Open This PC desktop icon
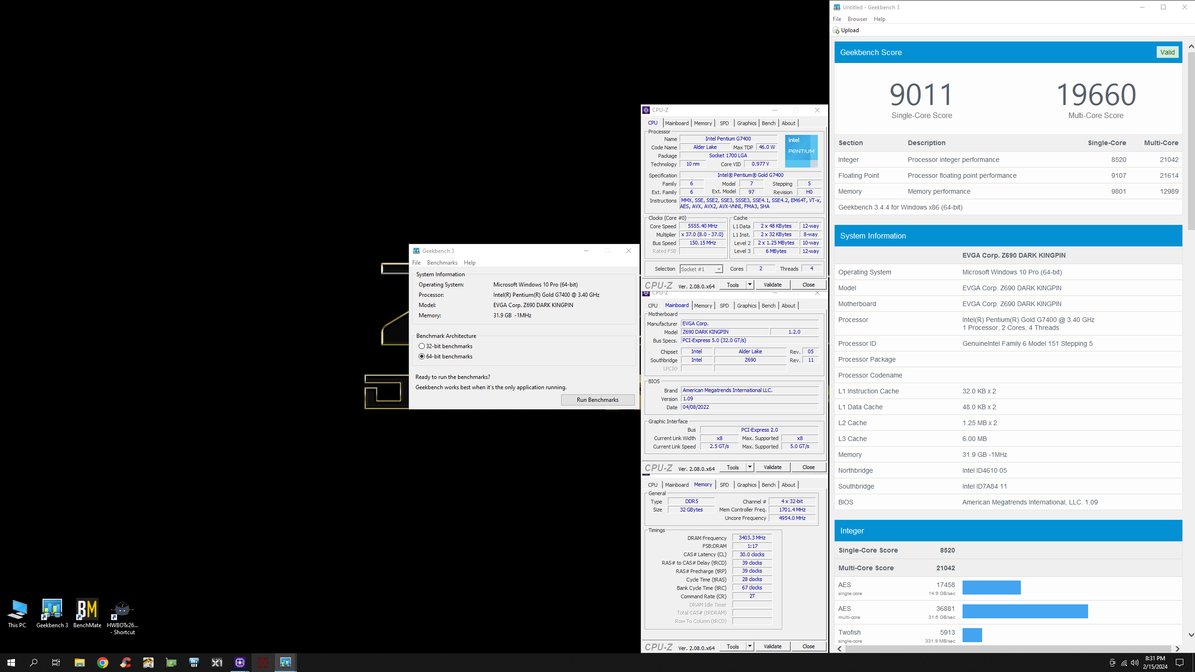 [x=17, y=613]
